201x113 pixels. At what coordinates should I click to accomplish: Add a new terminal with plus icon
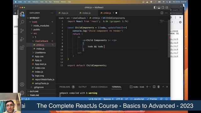(147, 87)
